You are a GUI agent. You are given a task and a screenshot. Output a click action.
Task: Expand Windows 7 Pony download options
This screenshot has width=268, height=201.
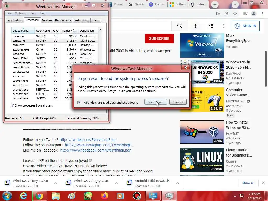(56, 183)
